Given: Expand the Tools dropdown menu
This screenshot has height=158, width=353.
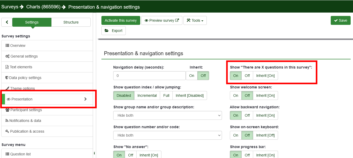Looking at the screenshot, I should tap(195, 20).
